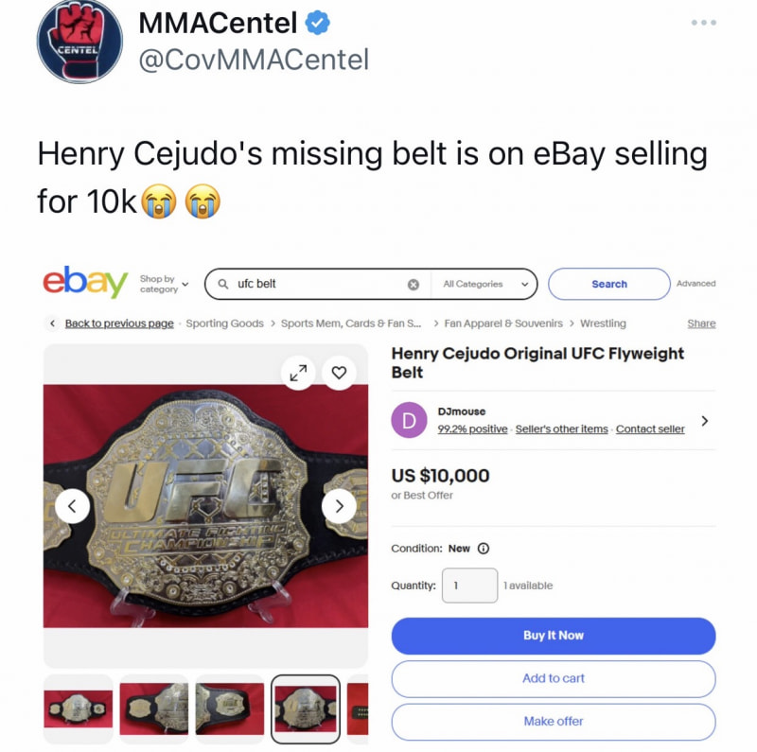Screen dimensions: 757x752
Task: Expand seller details chevron arrow
Action: click(x=704, y=420)
